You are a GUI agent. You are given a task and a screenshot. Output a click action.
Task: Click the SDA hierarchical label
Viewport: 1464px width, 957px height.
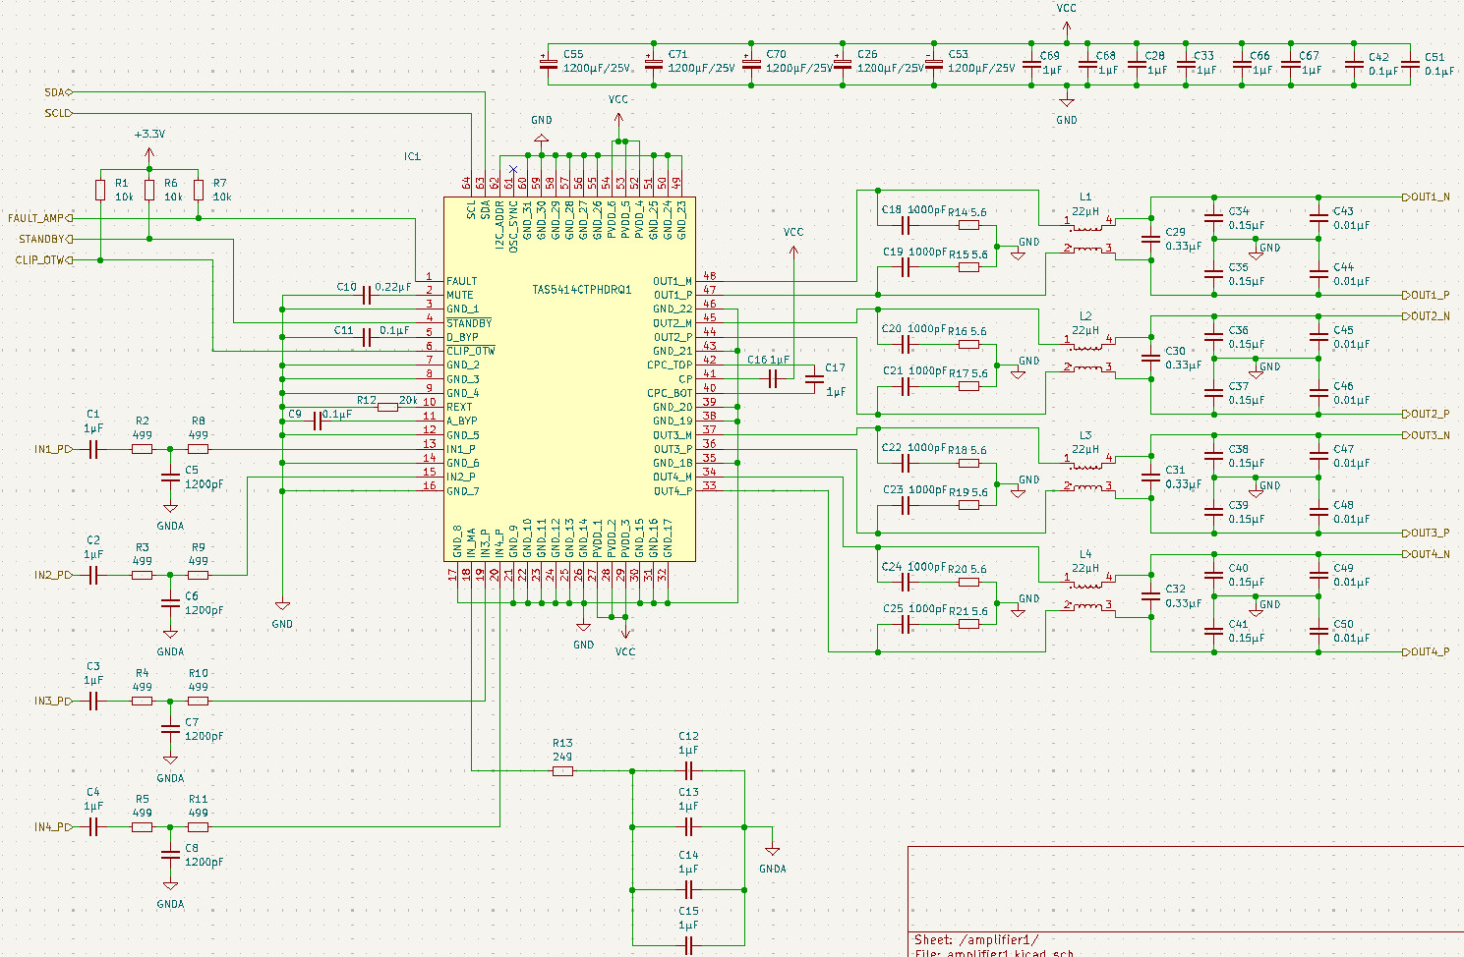59,92
